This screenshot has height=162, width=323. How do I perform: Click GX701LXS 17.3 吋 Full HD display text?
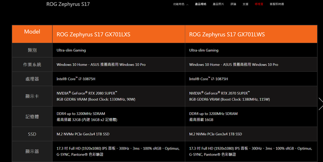118,151
